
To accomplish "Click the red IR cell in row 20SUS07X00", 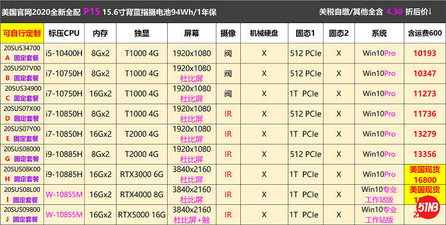I will click(228, 114).
